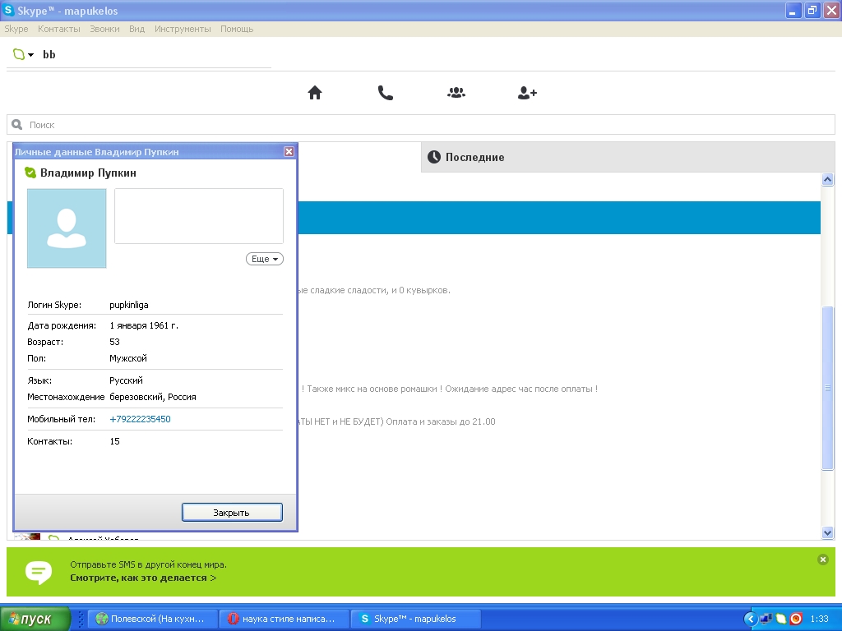Viewport: 842px width, 631px height.
Task: Click the phone number +79222235450
Action: pyautogui.click(x=140, y=419)
